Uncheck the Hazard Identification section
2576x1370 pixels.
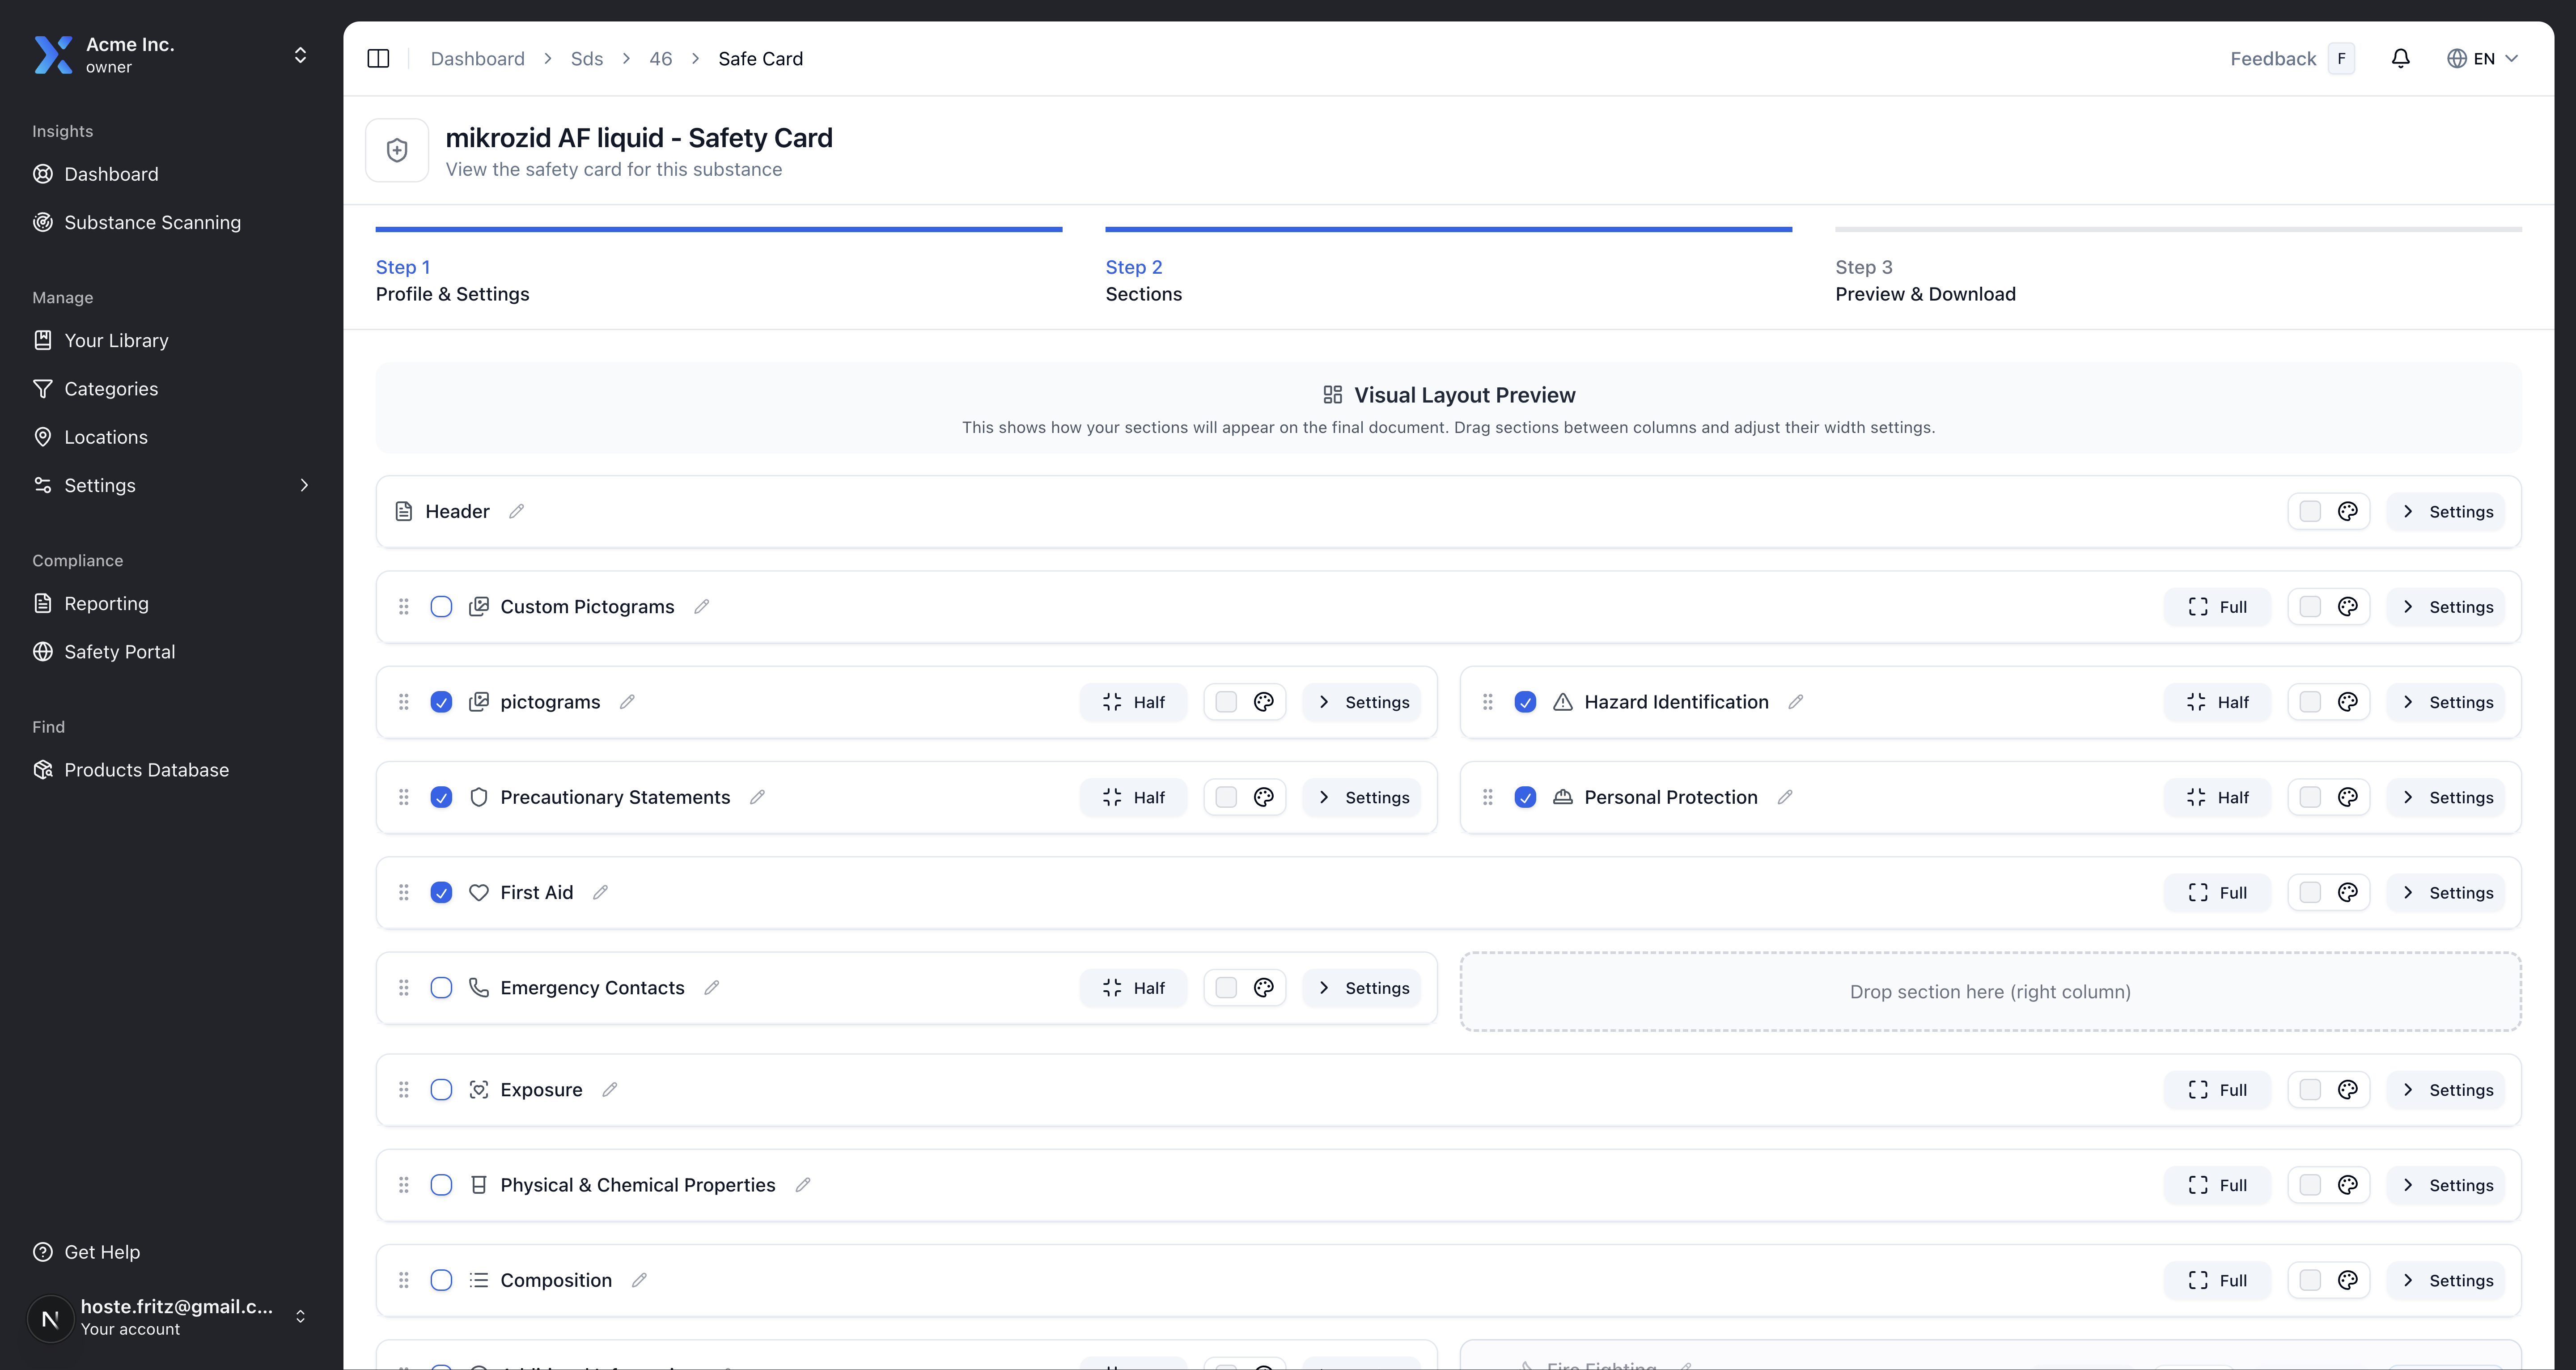click(1525, 702)
